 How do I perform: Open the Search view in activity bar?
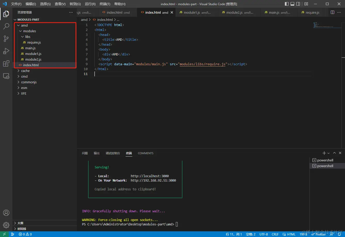(6, 26)
